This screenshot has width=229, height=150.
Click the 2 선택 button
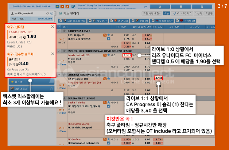(x=198, y=14)
